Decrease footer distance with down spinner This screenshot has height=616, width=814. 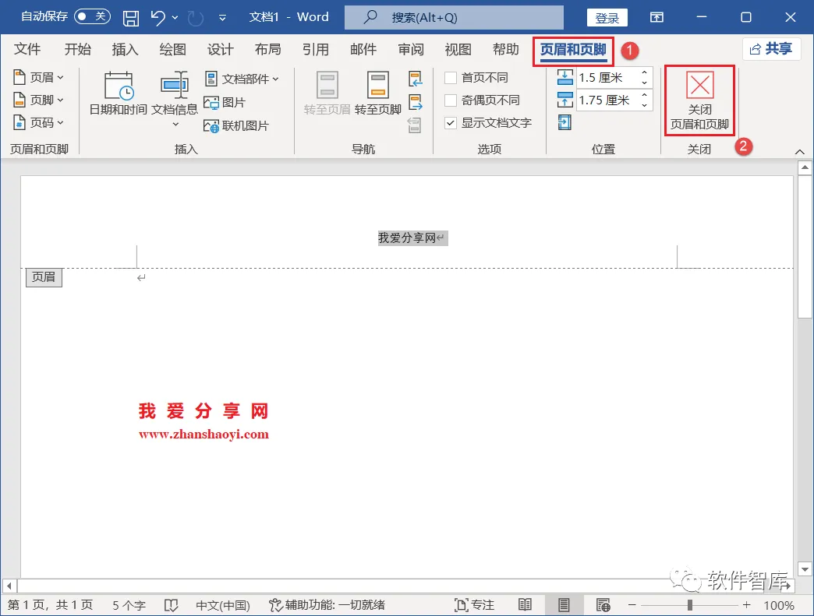[644, 105]
